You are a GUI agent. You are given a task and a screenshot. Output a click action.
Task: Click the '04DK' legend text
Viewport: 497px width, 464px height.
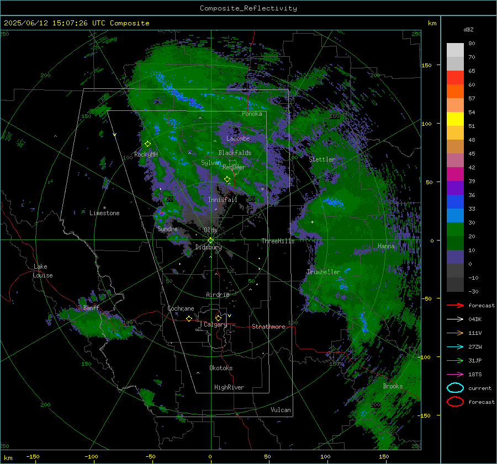[x=475, y=319]
